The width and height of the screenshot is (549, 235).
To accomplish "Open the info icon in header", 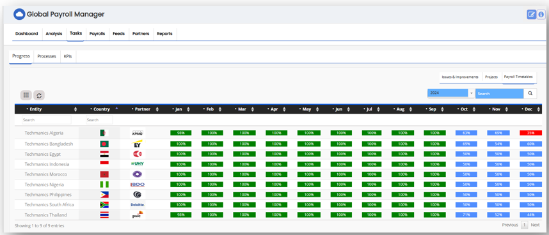I will click(541, 15).
